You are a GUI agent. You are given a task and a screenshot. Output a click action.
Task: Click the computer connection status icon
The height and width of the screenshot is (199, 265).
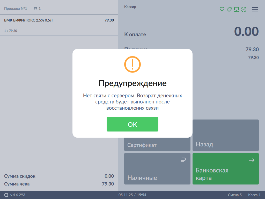pyautogui.click(x=236, y=9)
